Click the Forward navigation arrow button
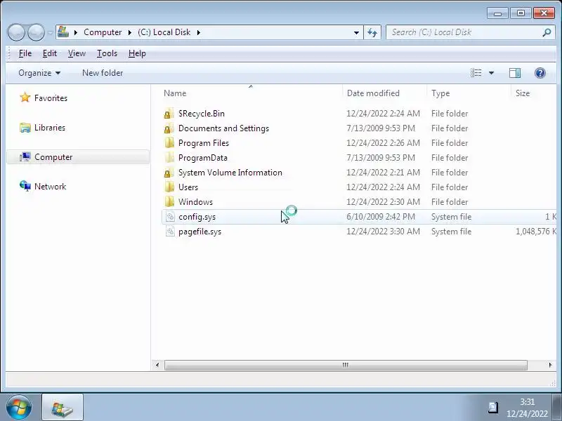Image resolution: width=562 pixels, height=421 pixels. 37,32
